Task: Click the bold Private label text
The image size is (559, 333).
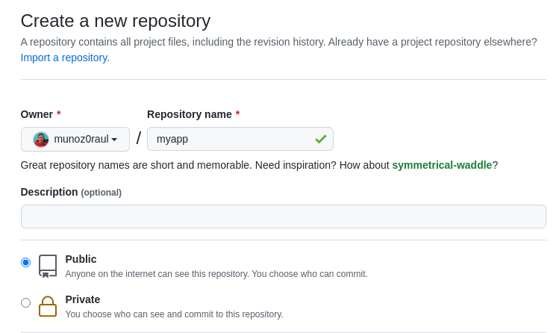Action: (83, 299)
